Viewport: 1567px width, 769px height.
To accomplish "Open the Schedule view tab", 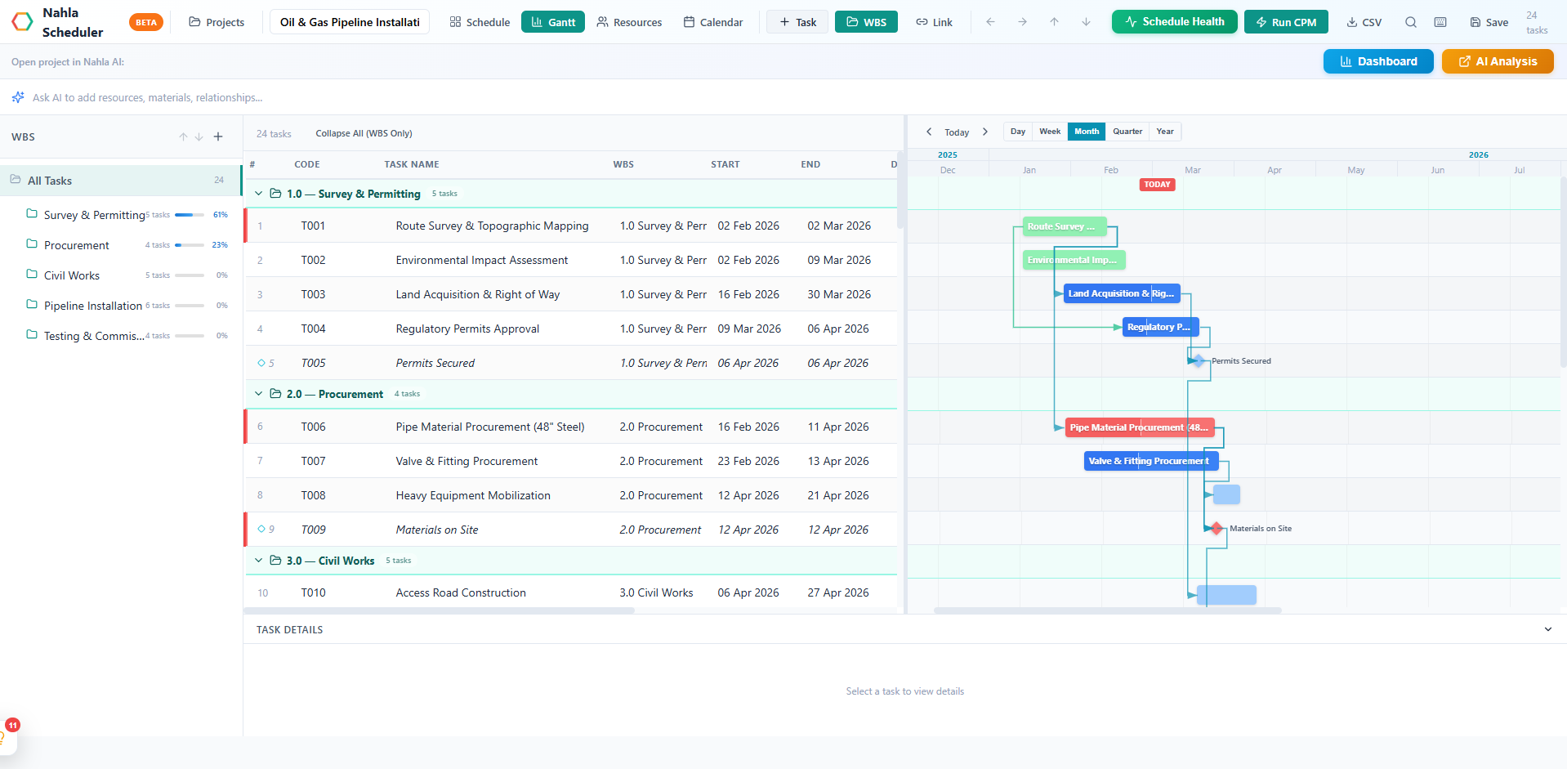I will pyautogui.click(x=479, y=22).
